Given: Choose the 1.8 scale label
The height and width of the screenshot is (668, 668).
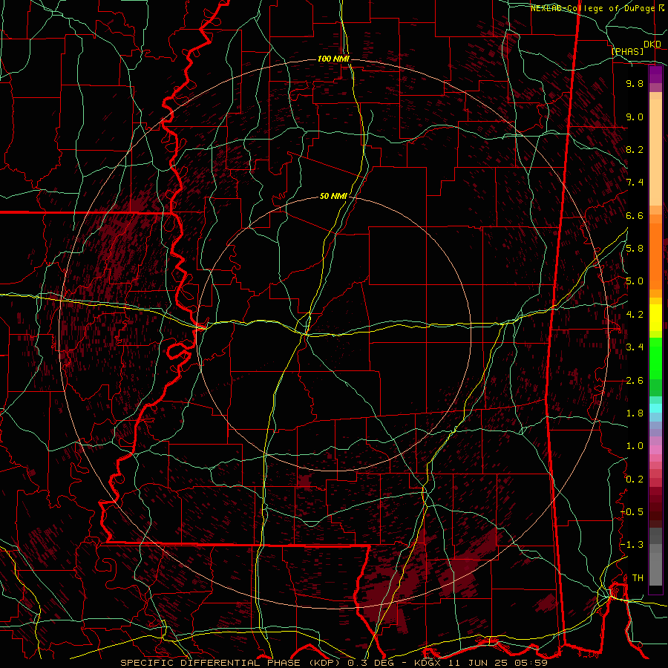Looking at the screenshot, I should click(635, 413).
